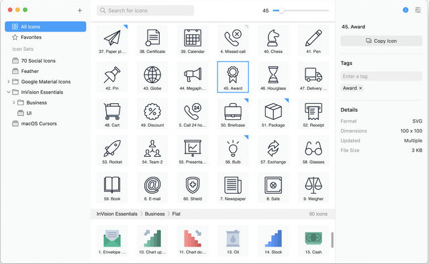Select the Pen icon

(314, 40)
